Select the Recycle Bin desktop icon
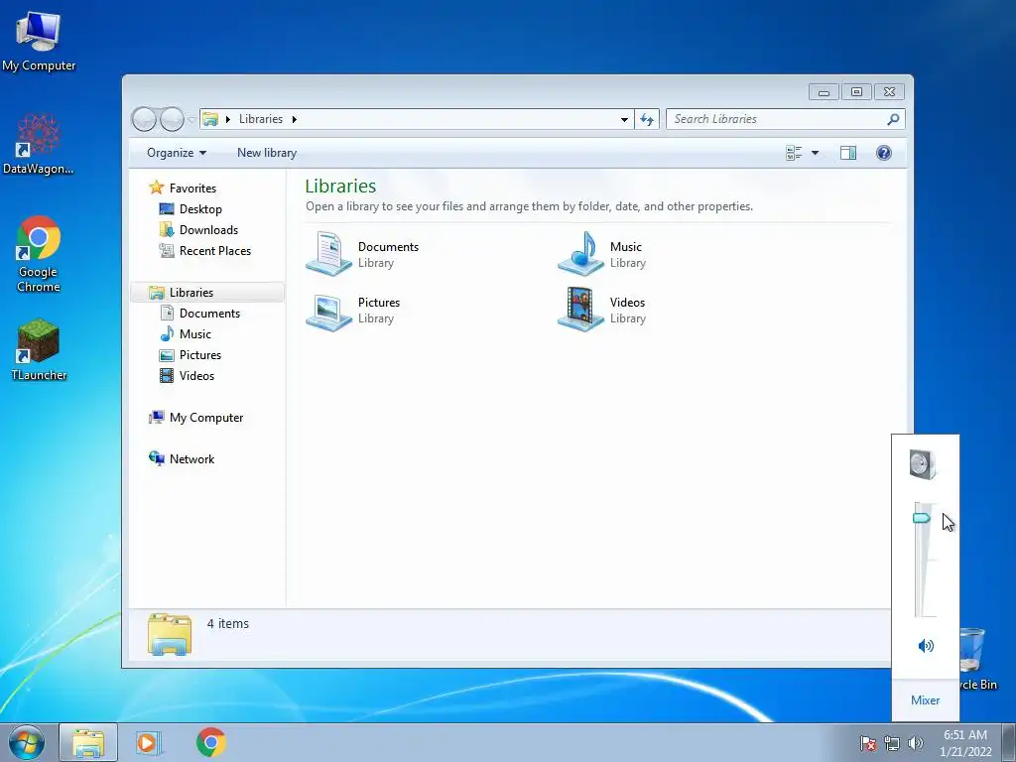The image size is (1016, 762). tap(977, 659)
